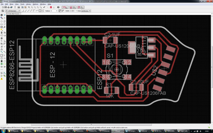The height and width of the screenshot is (133, 213).
Task: Select the Move tool
Action: [2, 21]
